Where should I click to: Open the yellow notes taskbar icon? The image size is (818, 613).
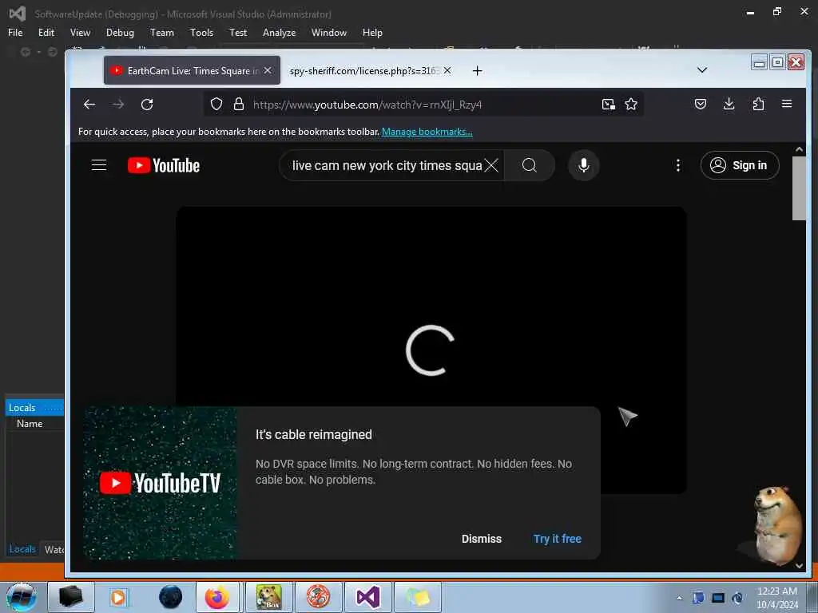pos(418,597)
